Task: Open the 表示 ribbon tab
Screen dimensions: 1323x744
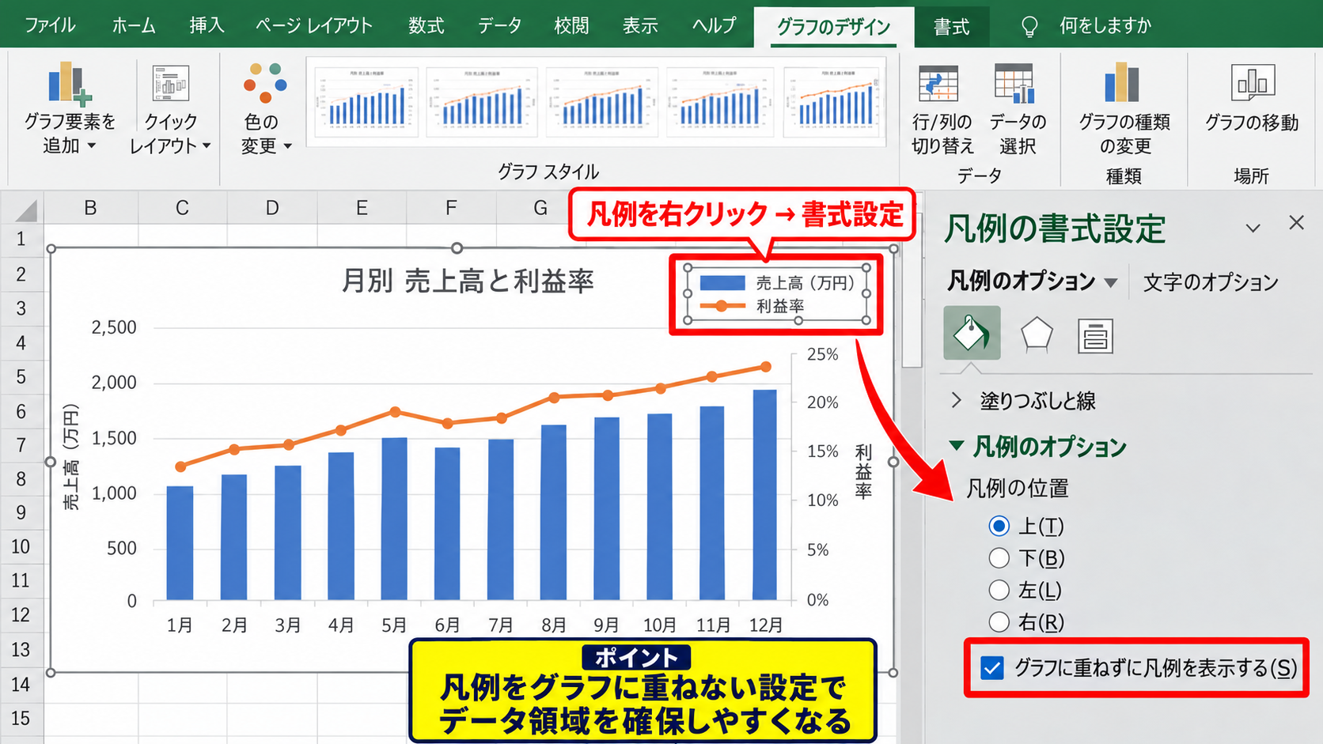Action: [640, 25]
